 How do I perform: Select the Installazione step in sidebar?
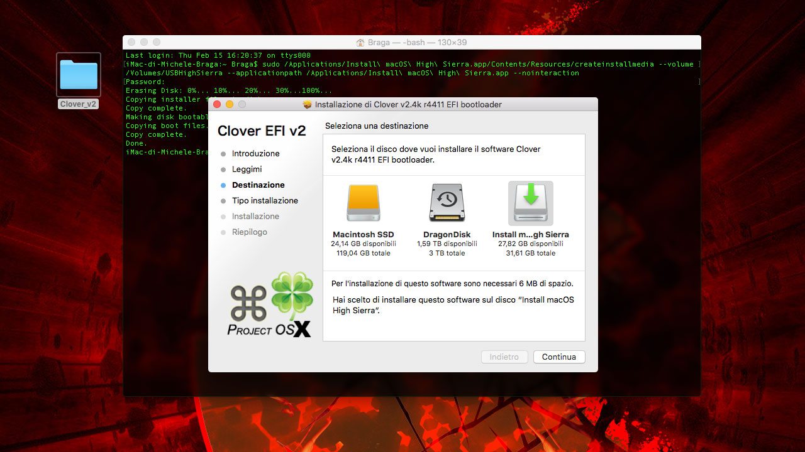click(255, 217)
